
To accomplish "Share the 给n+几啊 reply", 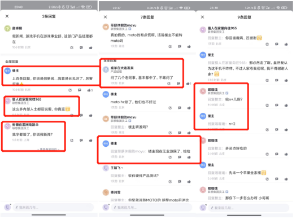I will [267, 105].
